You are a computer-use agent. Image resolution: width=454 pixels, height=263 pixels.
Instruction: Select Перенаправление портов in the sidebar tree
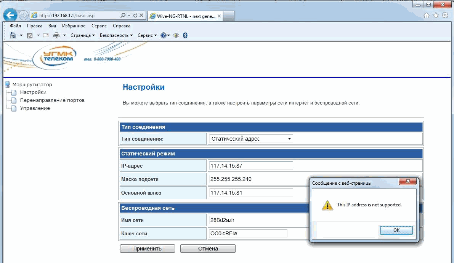52,100
